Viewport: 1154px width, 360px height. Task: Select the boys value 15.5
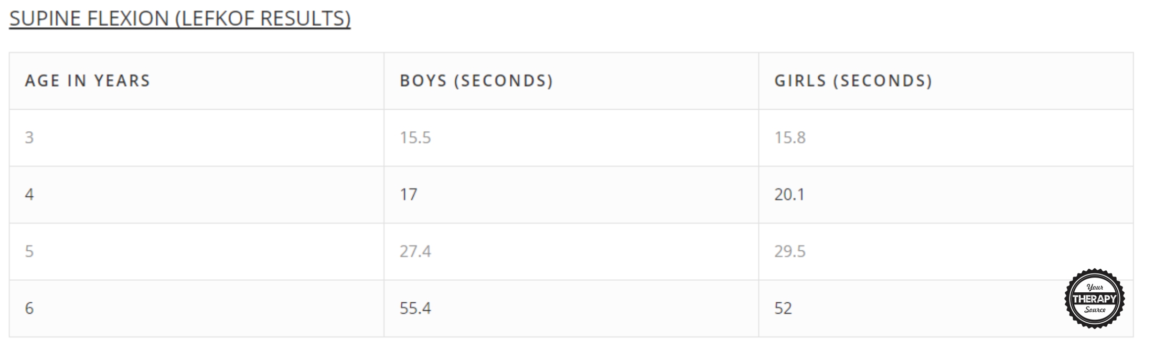point(415,137)
